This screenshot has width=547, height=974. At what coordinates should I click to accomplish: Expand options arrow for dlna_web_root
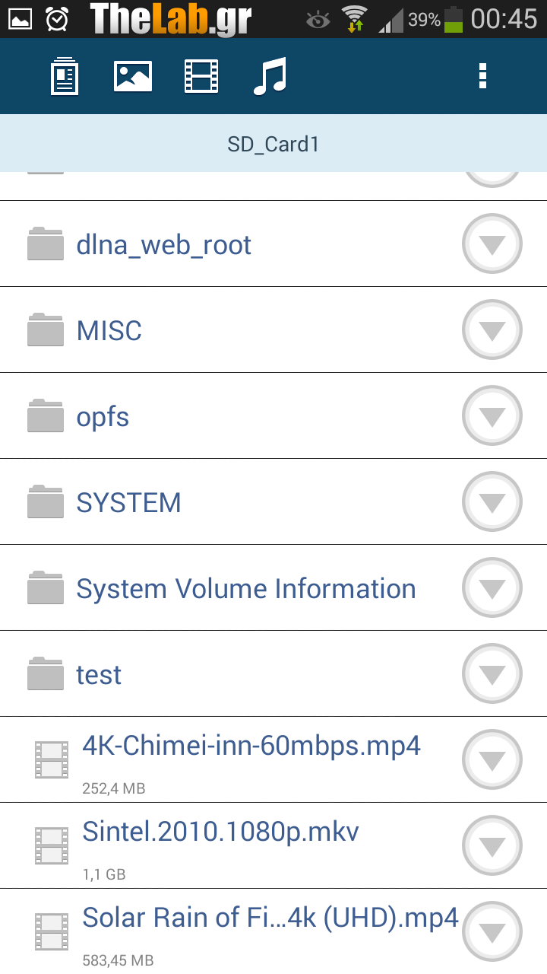492,244
